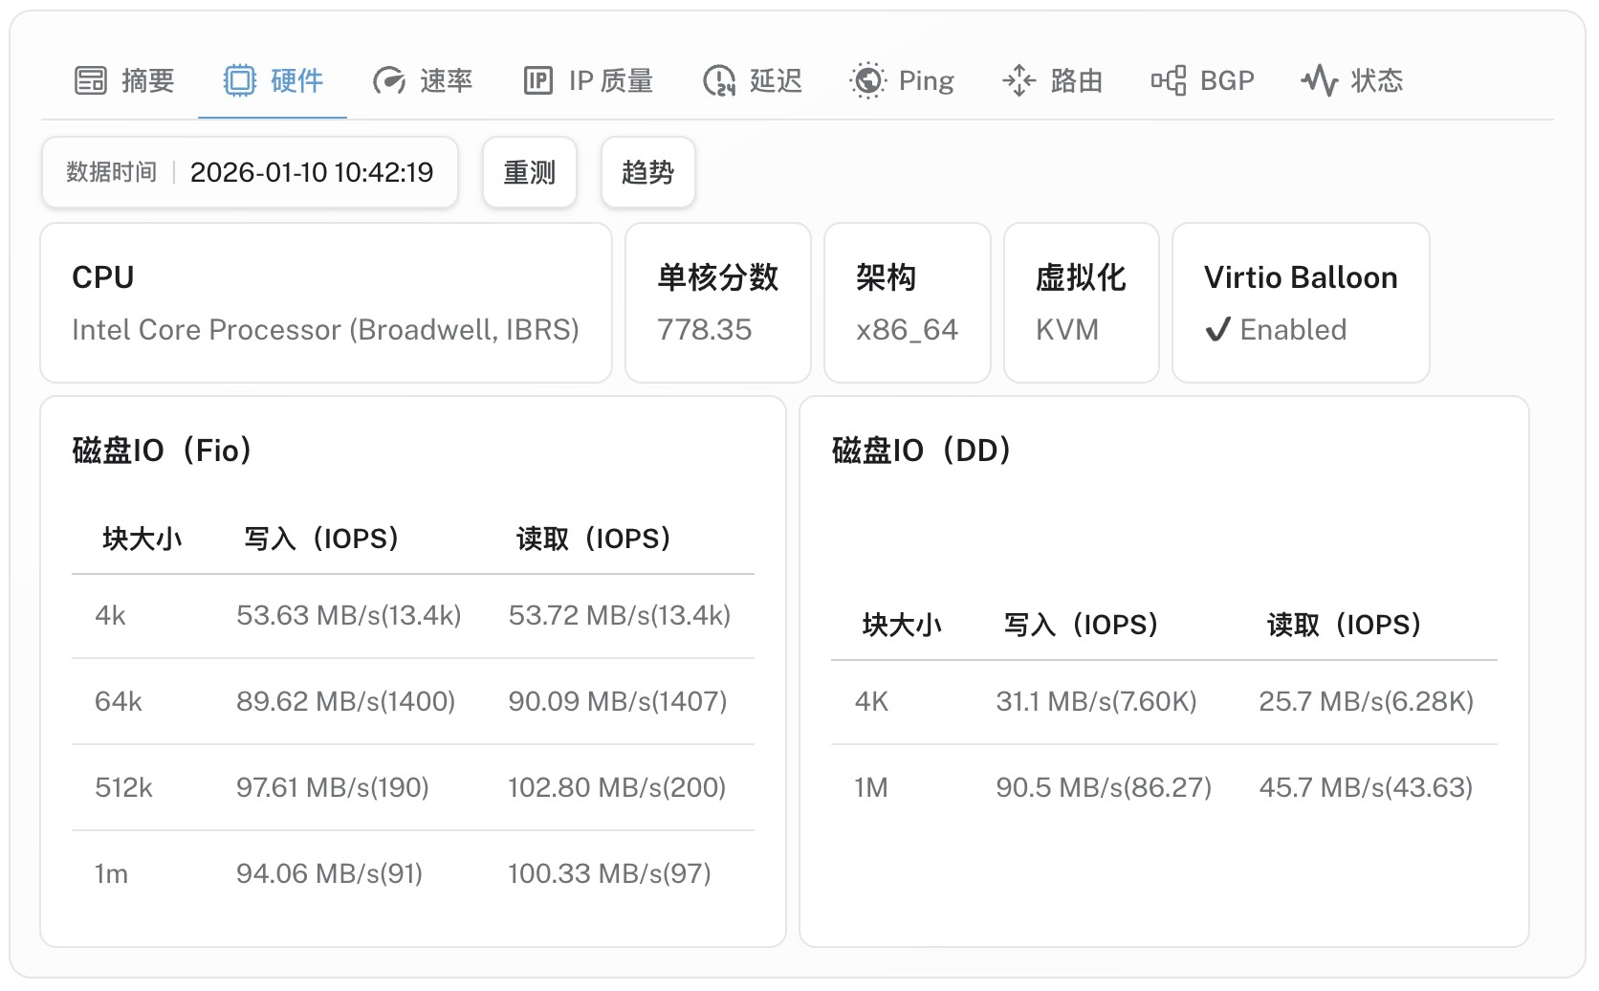
Task: Click the summary (摘要) document icon
Action: pyautogui.click(x=91, y=80)
